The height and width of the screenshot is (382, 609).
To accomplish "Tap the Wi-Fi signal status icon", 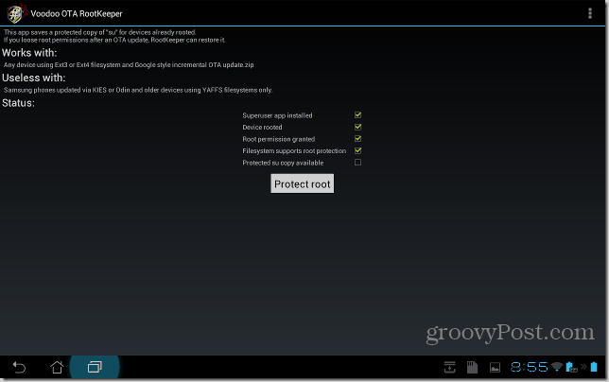I will coord(557,367).
